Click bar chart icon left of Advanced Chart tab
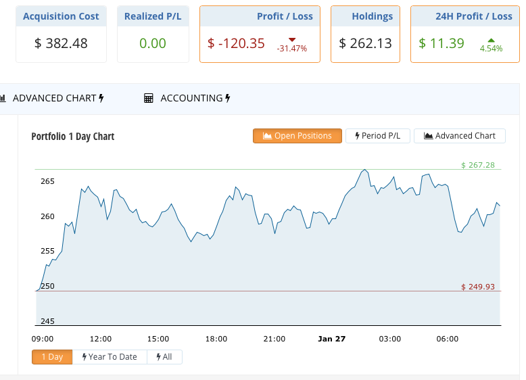Screen dimensions: 526x380 (x=3, y=98)
